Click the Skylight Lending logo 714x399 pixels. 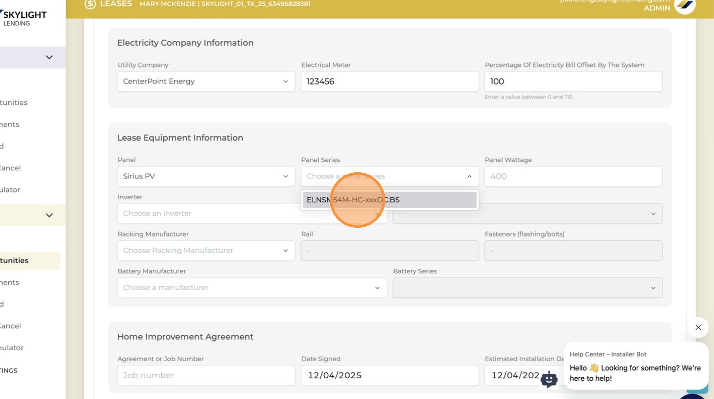tap(24, 18)
